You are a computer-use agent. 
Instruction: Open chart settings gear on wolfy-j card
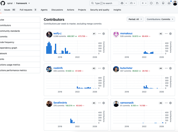(104, 34)
